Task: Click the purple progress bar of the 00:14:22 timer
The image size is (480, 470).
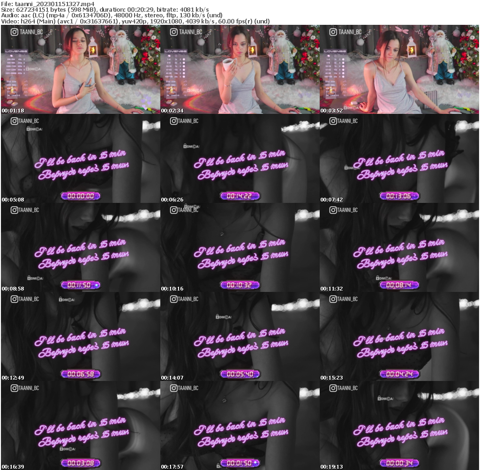Action: click(240, 196)
